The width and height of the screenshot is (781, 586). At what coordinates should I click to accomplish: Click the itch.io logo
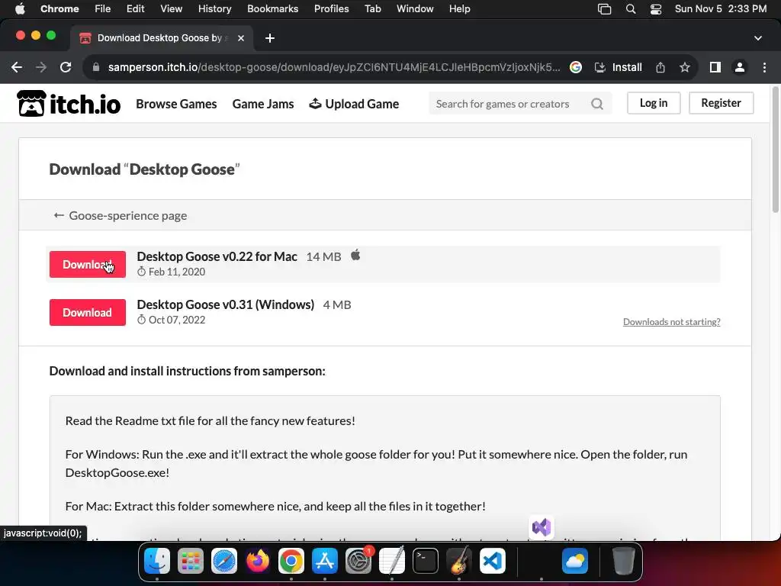click(x=69, y=103)
